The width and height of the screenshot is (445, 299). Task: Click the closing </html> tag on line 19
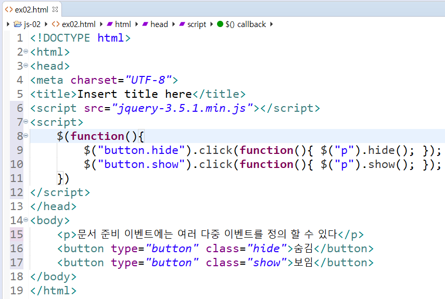(54, 291)
